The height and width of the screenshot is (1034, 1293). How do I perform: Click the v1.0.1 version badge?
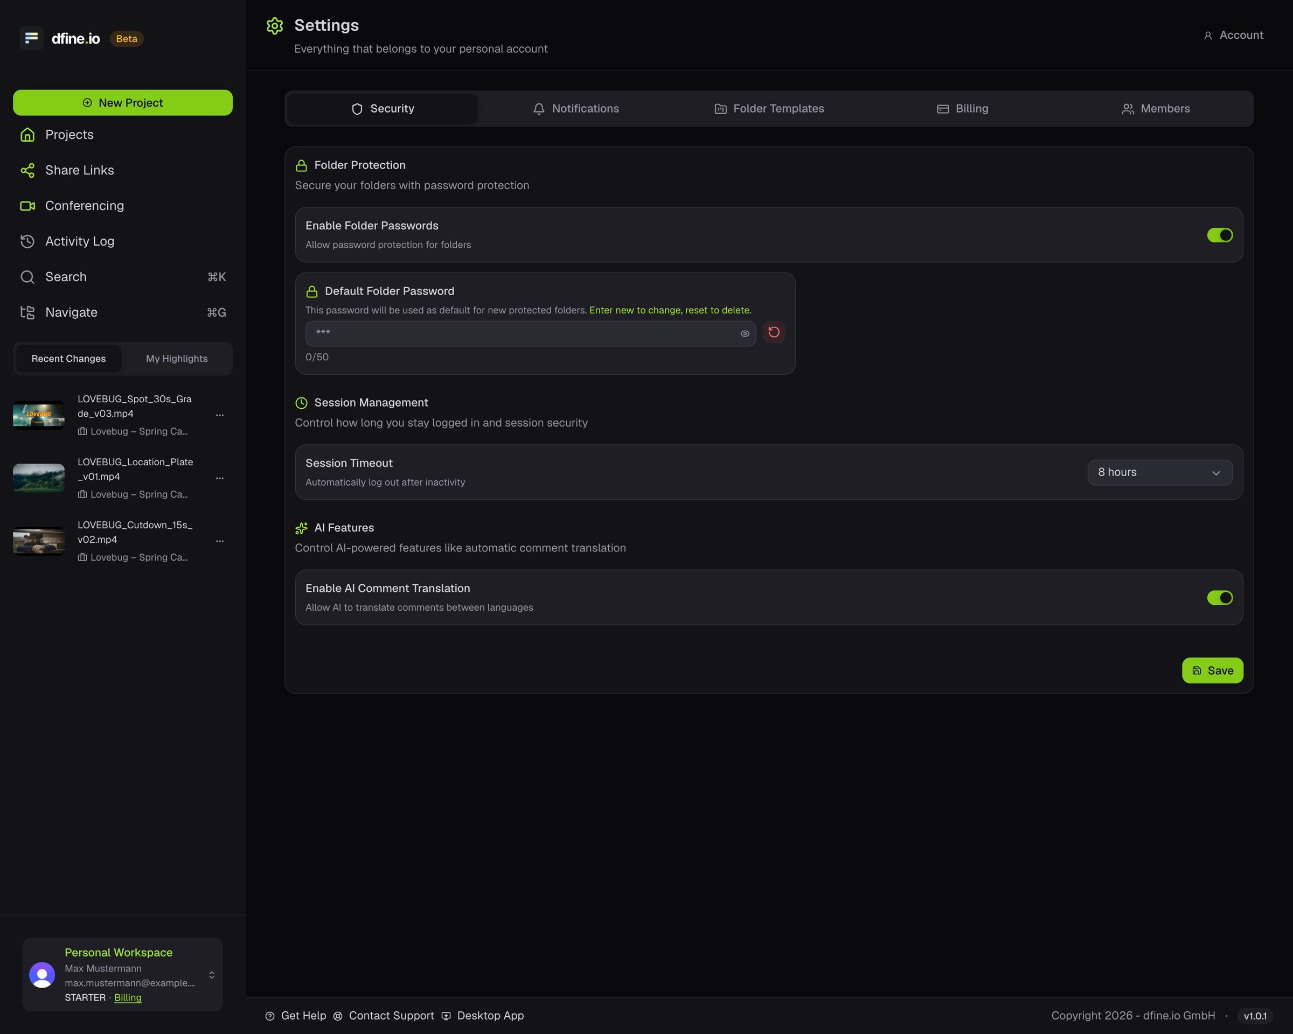[1255, 1016]
